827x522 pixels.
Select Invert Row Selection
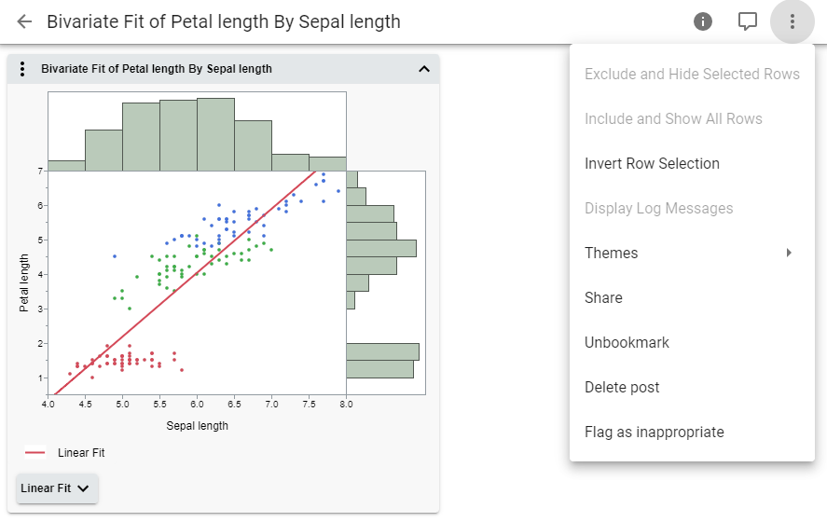coord(652,163)
